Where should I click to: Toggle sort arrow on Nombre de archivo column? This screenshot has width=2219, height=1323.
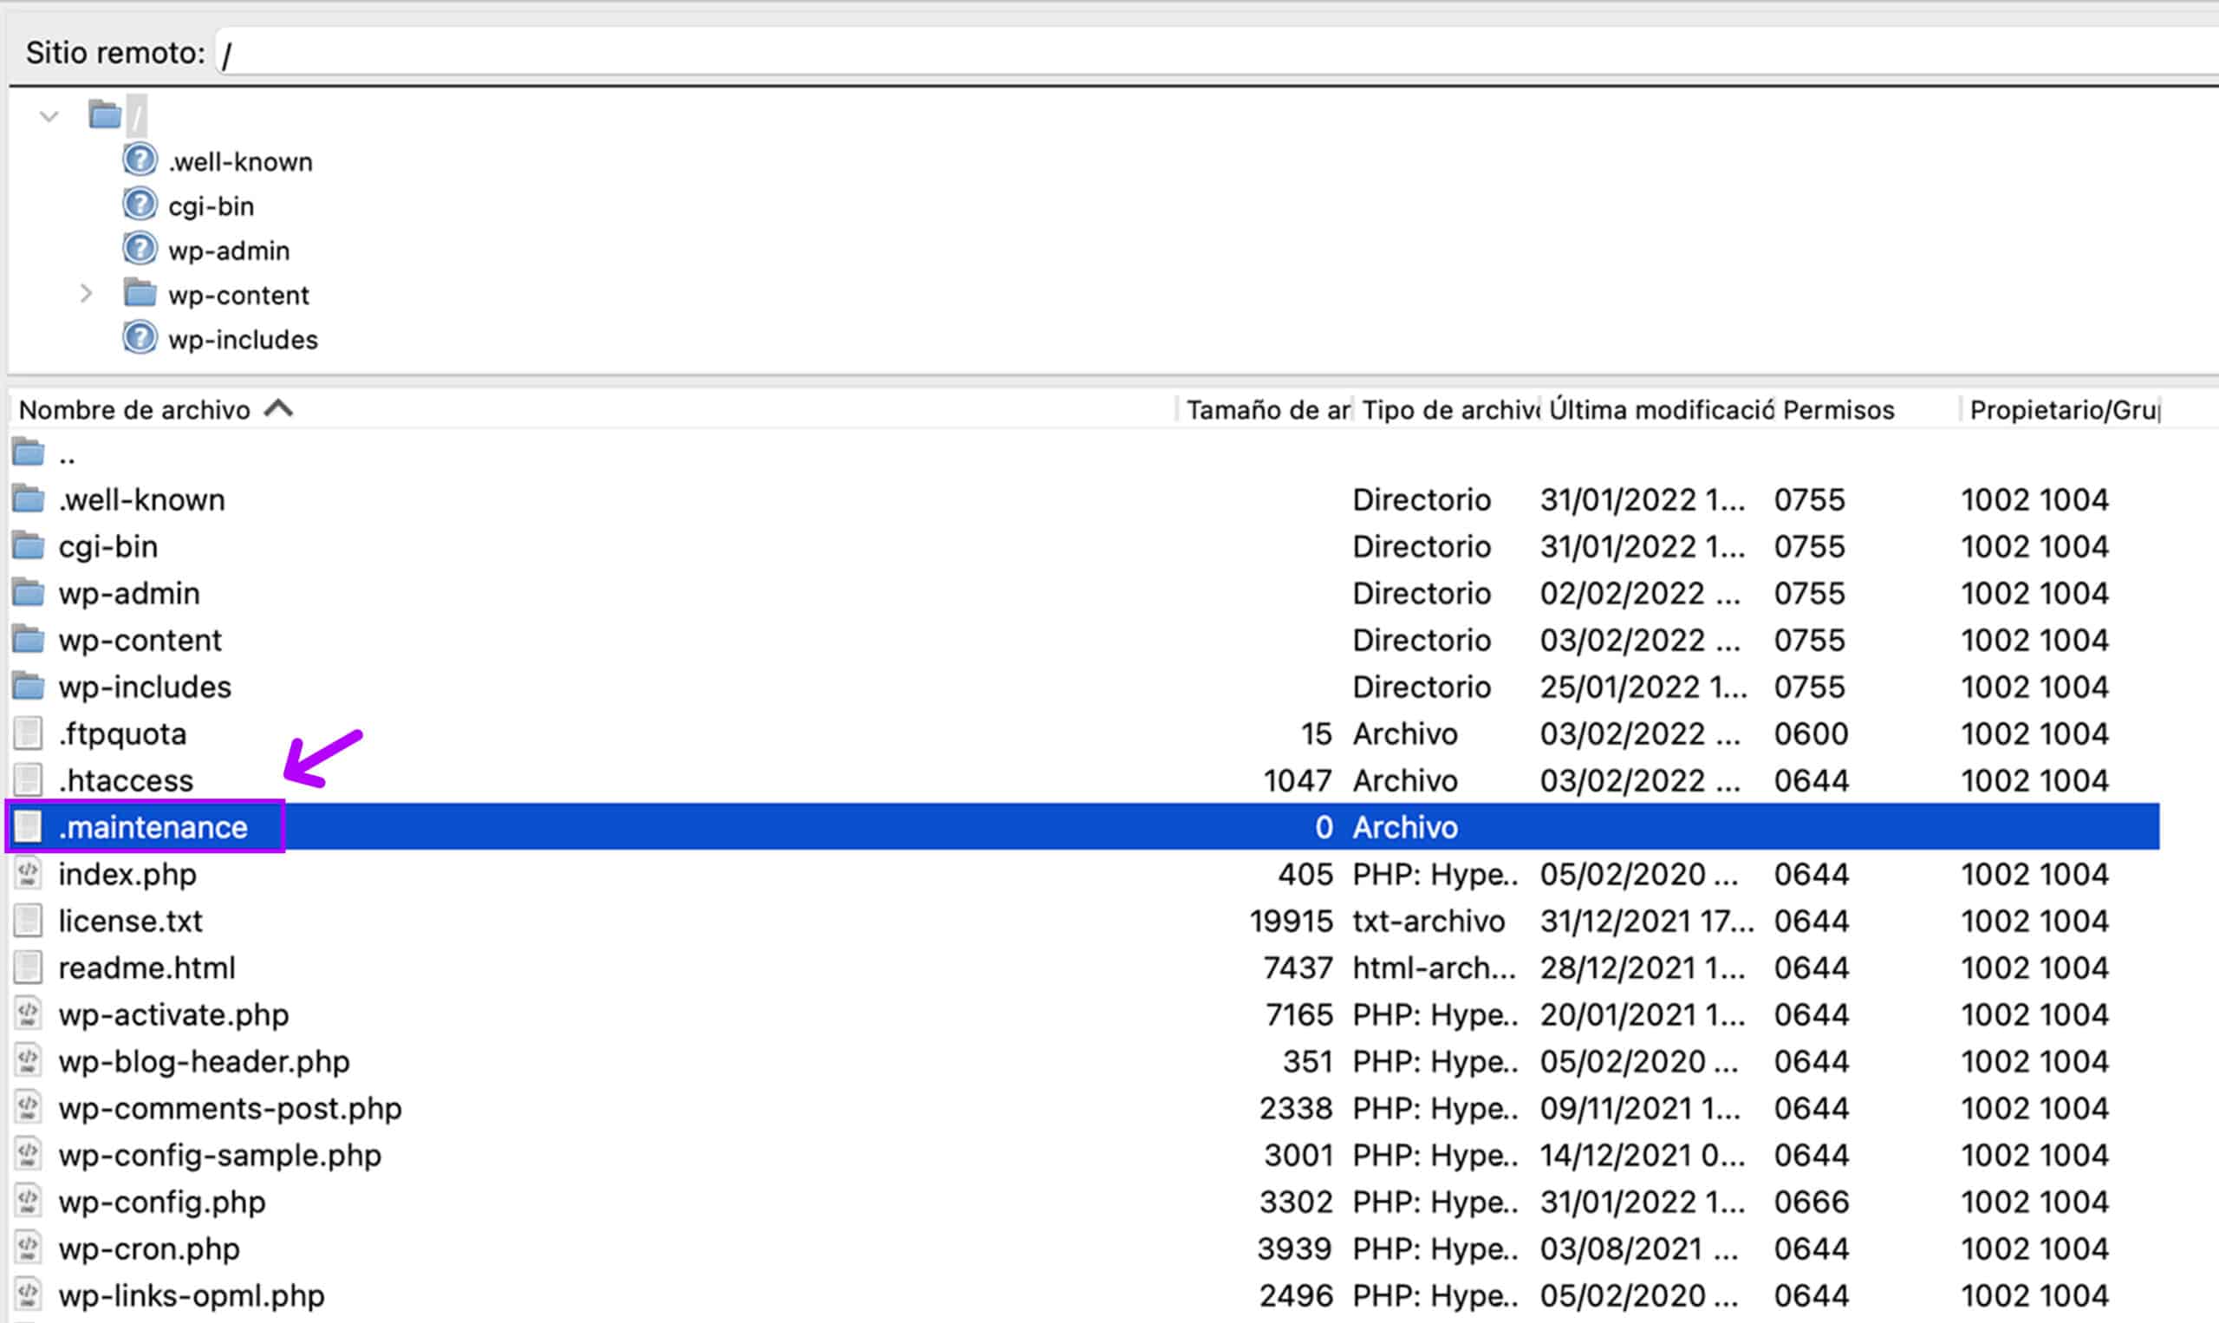(x=279, y=409)
